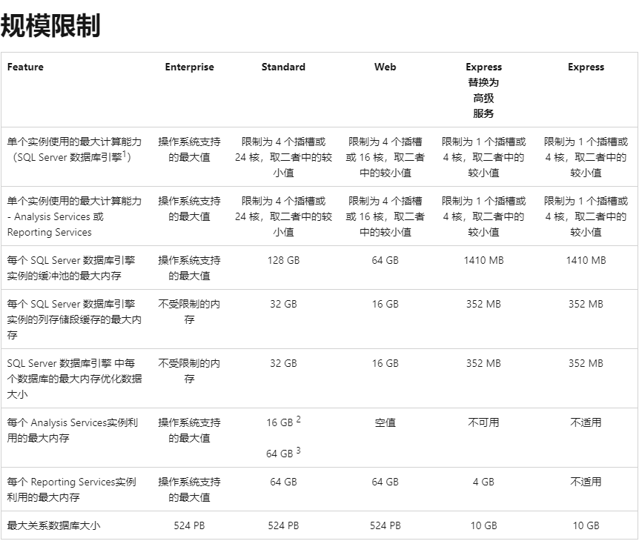Image resolution: width=639 pixels, height=541 pixels.
Task: Select the 每个 Reporting Services实例 最大内存 row label
Action: point(71,490)
